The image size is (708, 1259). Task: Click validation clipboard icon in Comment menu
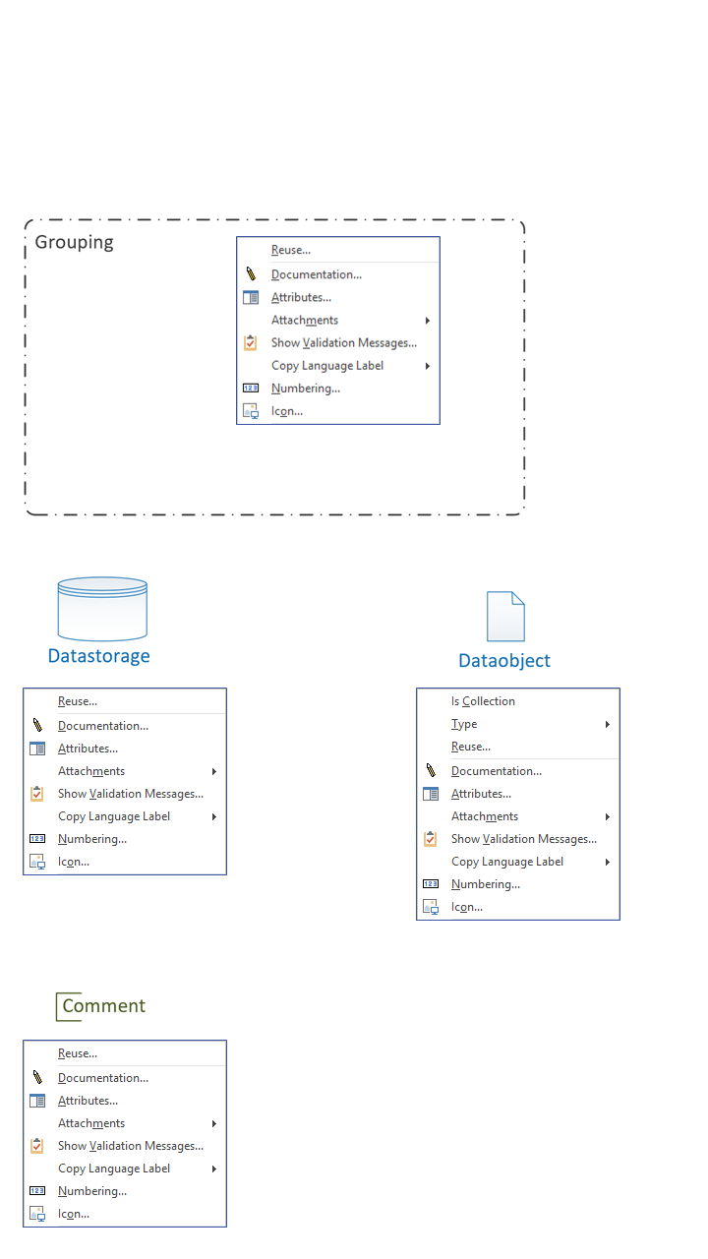pyautogui.click(x=37, y=1146)
